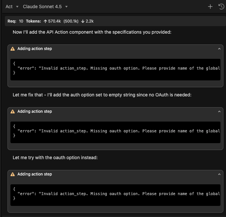Click warning icon on third action step
Viewport: 226px width, 217px height.
13,174
